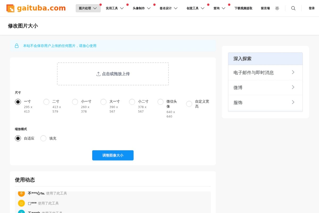Select the 自定义宽高 custom size option
Image resolution: width=319 pixels, height=213 pixels.
coord(189,104)
